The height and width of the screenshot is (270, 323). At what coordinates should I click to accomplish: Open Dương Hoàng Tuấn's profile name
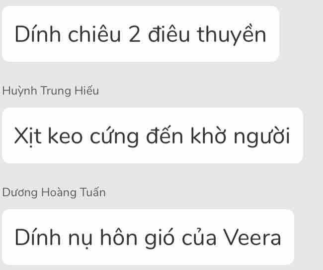(x=54, y=192)
